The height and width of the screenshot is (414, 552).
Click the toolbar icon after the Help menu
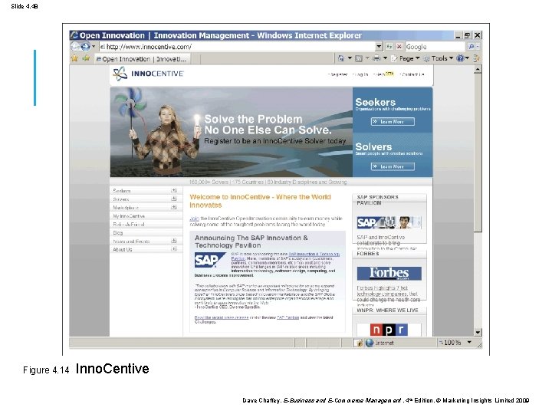pos(476,58)
